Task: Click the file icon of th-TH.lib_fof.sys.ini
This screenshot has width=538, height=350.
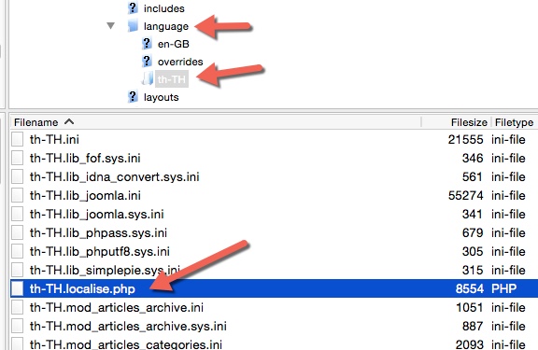Action: 17,158
